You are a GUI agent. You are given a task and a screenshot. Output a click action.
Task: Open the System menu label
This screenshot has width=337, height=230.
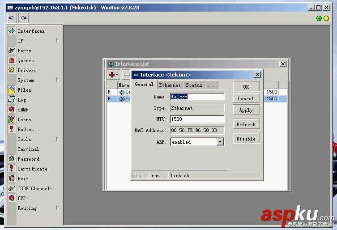pyautogui.click(x=26, y=80)
